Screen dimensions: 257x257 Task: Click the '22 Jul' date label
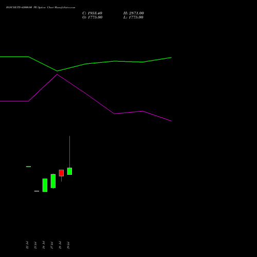tap(27, 245)
